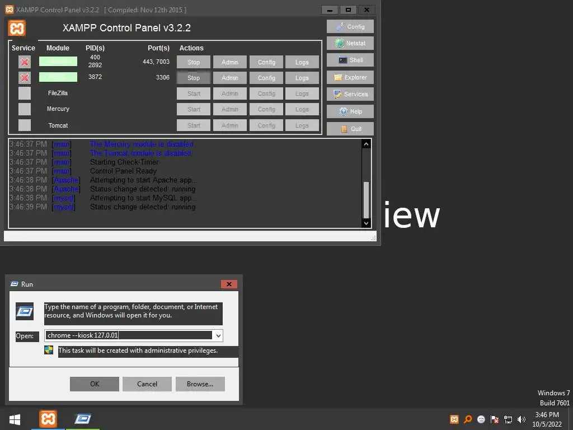Click the UAC shield icon in Run dialog
The image size is (573, 430).
[49, 350]
